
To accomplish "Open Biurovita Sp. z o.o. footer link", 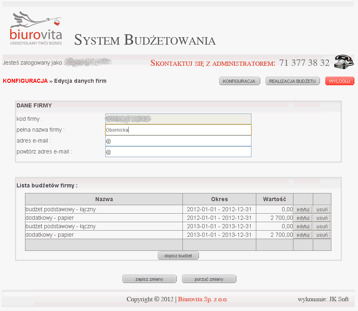I will (x=203, y=299).
